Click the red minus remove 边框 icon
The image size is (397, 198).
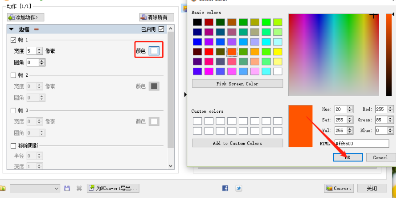(x=37, y=29)
